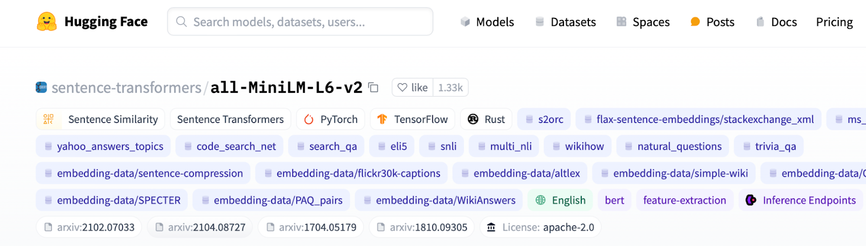Click the heart like icon
Viewport: 866px width, 246px height.
[x=402, y=88]
